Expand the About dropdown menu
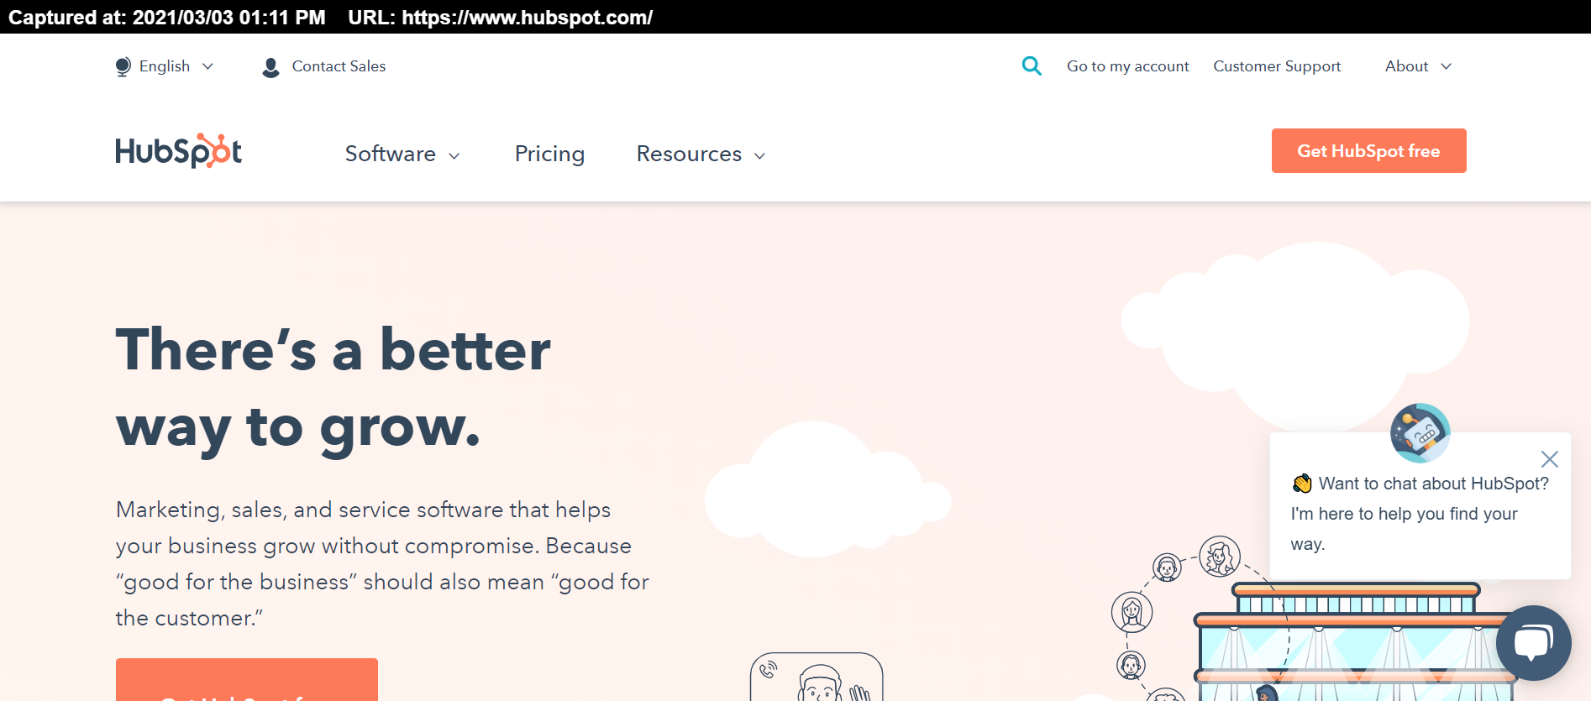This screenshot has width=1591, height=701. pyautogui.click(x=1418, y=66)
